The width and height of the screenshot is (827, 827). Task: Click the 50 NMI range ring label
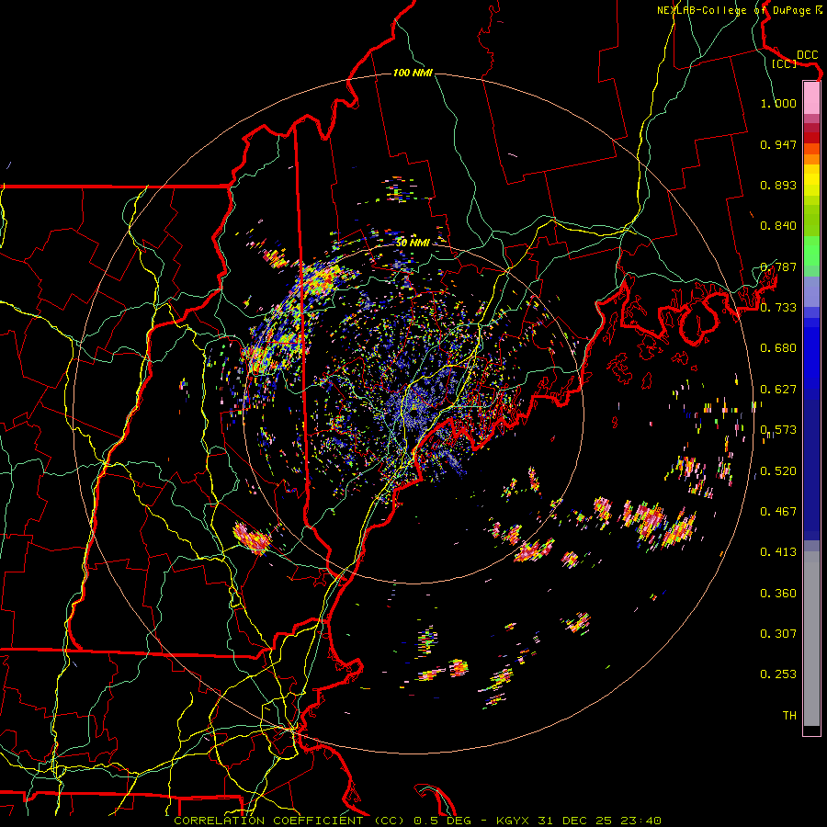413,243
